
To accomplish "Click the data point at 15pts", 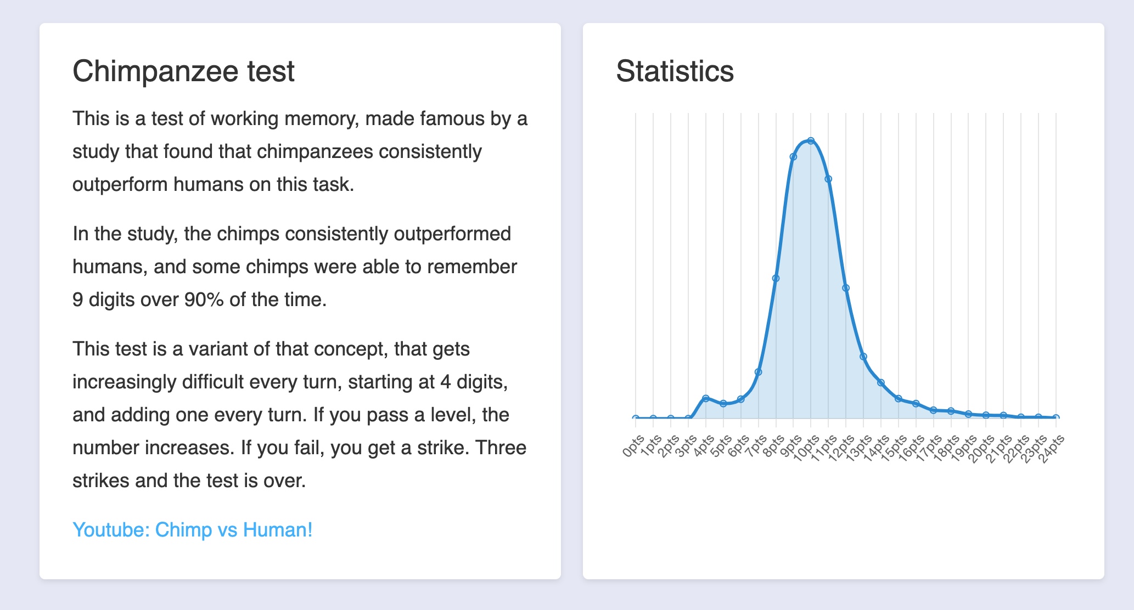I will pos(899,399).
